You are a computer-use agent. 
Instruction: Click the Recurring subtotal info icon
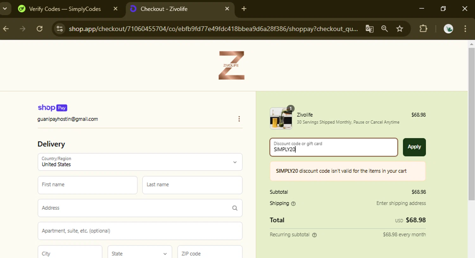314,235
